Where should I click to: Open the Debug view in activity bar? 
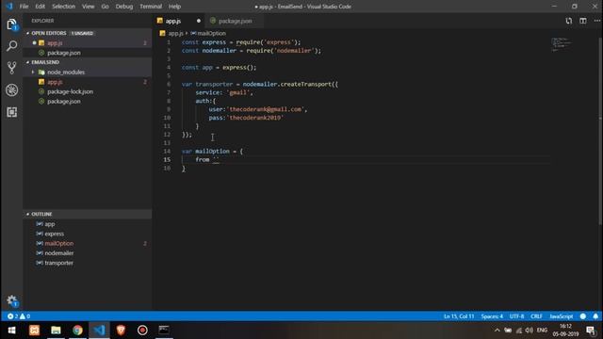(11, 90)
